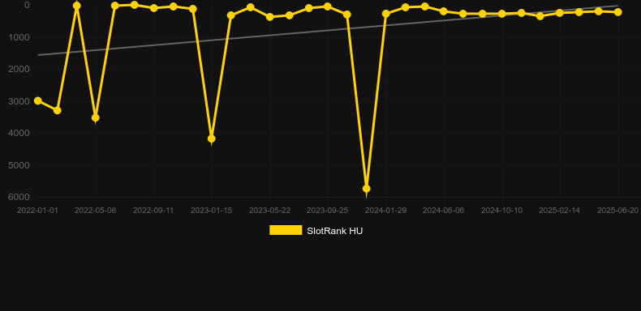
Task: Select the data point above 2024-10-10
Action: coord(502,14)
